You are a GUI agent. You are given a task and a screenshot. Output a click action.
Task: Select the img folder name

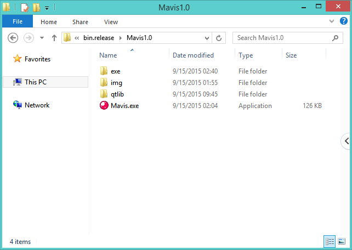[116, 83]
